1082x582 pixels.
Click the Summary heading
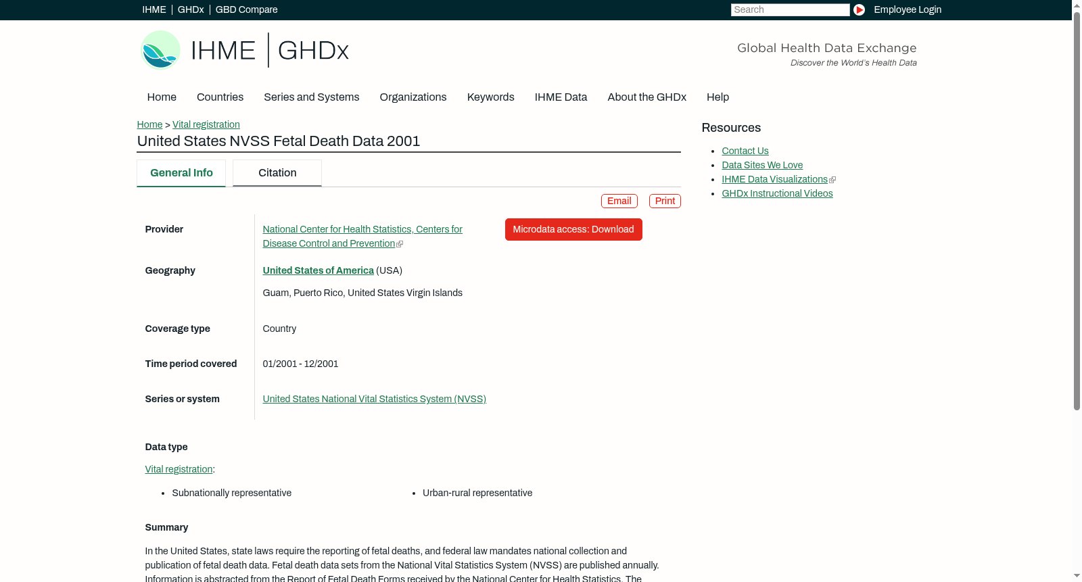166,527
